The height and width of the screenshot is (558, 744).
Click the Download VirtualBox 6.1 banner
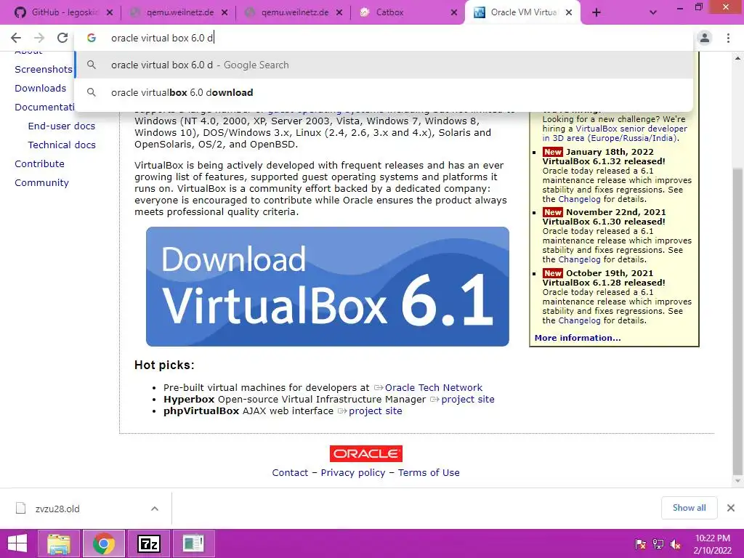click(328, 286)
